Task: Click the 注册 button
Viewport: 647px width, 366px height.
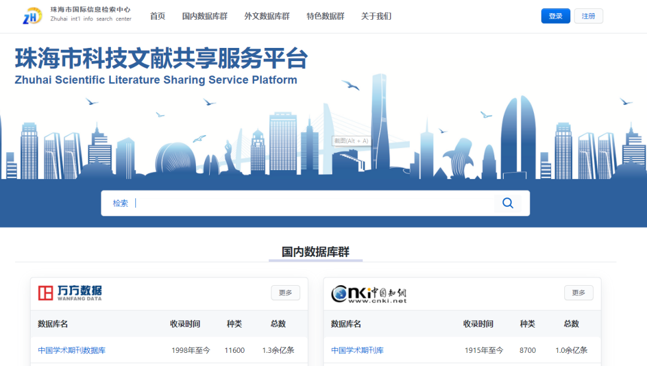Action: tap(588, 16)
